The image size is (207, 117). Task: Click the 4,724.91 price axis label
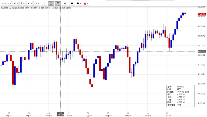pos(202,74)
